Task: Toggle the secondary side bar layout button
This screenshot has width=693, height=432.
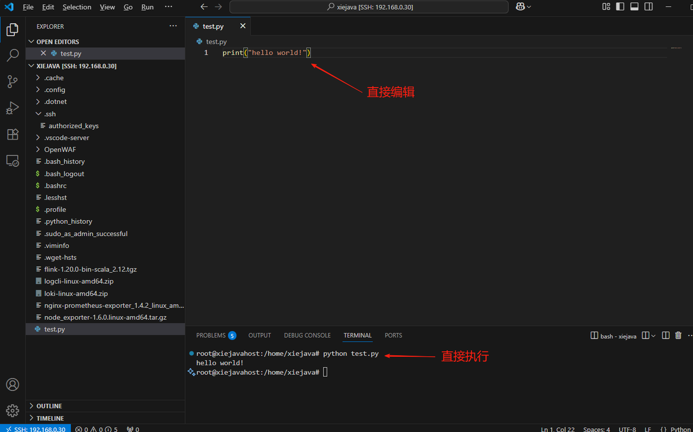Action: tap(648, 7)
